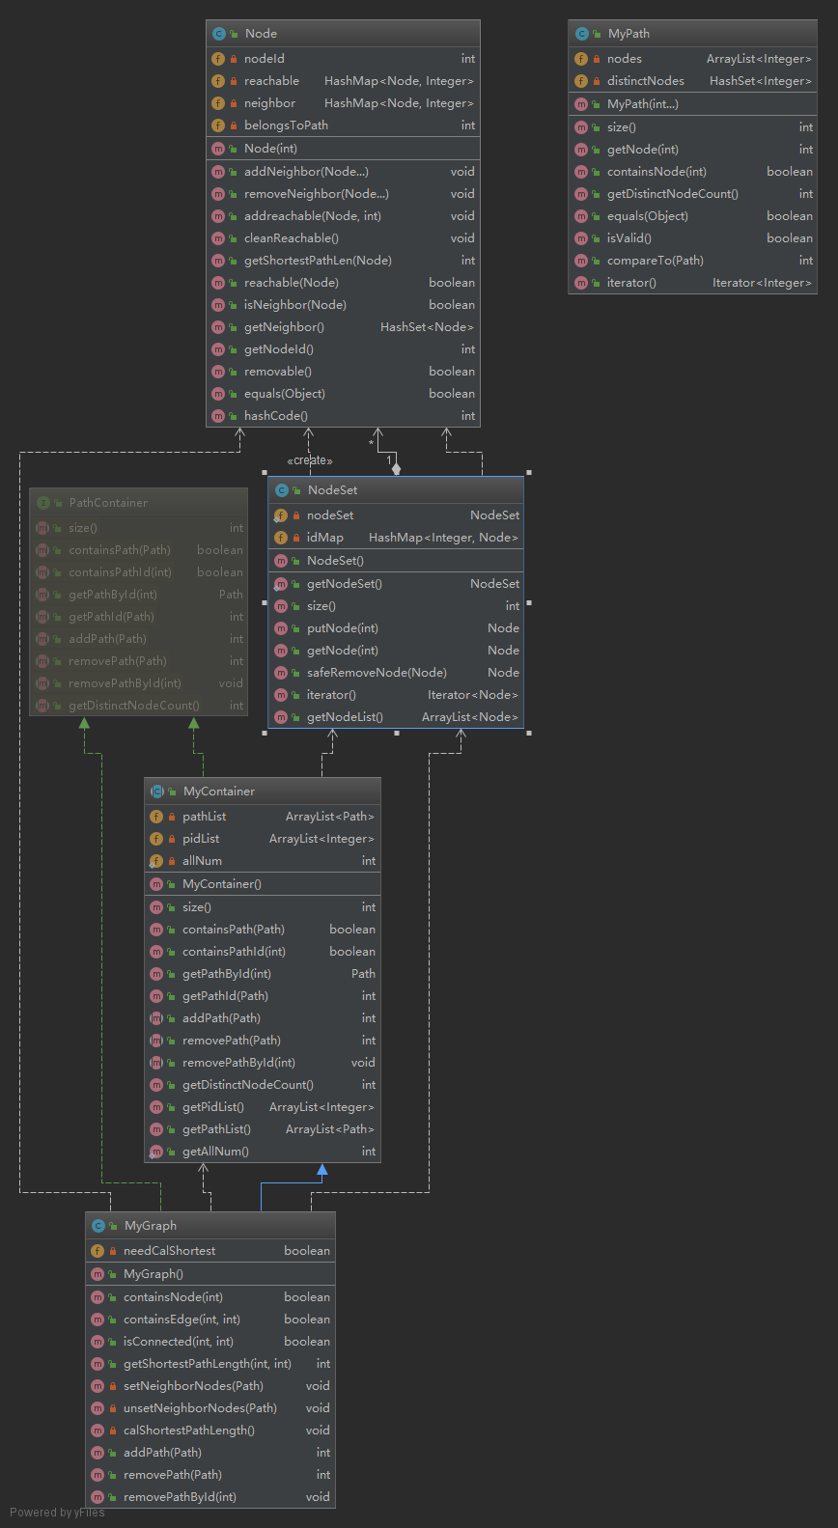
Task: Click putNode(int) method in NodeSet
Action: [396, 628]
